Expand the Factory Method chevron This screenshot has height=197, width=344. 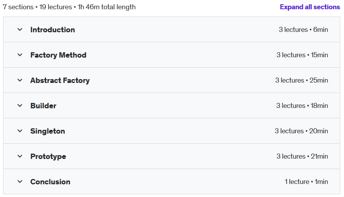pyautogui.click(x=20, y=55)
